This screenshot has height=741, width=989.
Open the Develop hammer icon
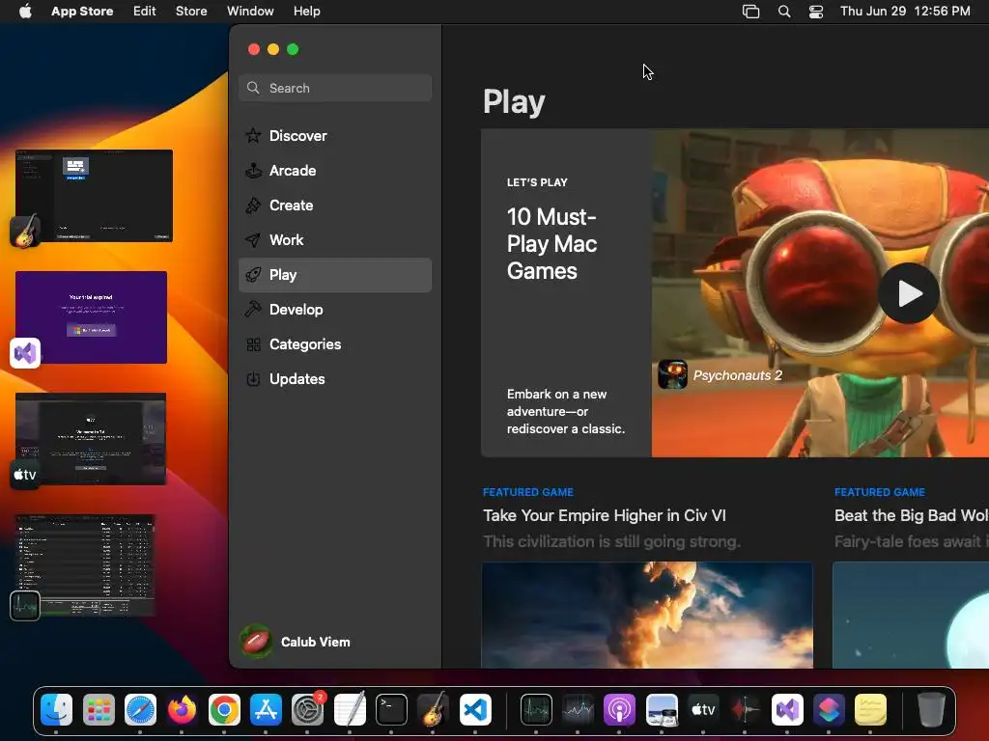253,310
